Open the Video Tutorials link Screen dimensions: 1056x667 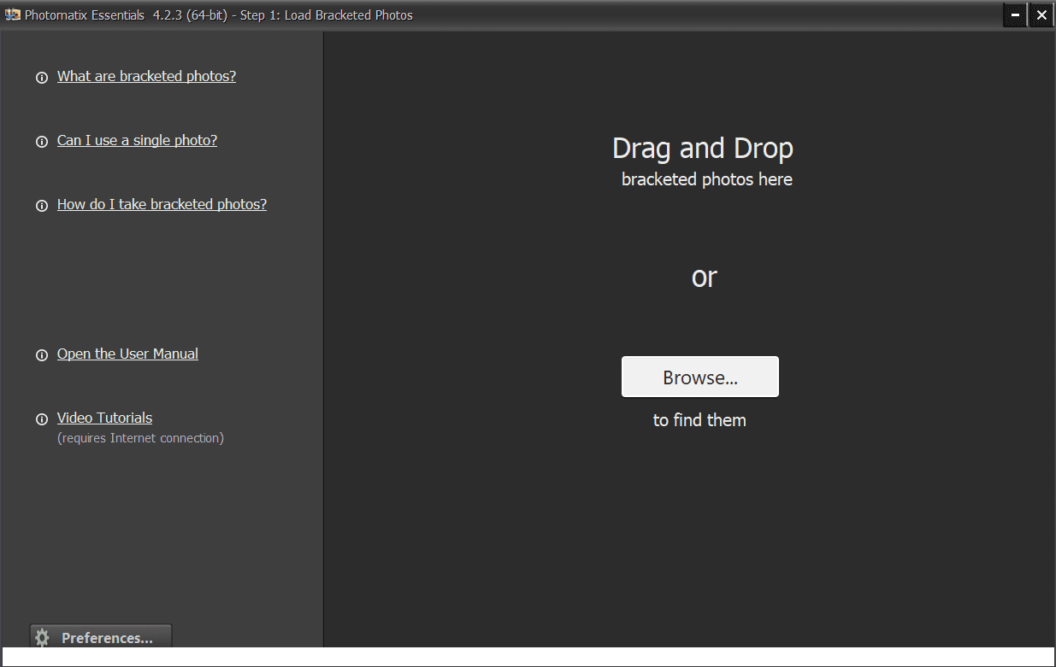coord(104,418)
